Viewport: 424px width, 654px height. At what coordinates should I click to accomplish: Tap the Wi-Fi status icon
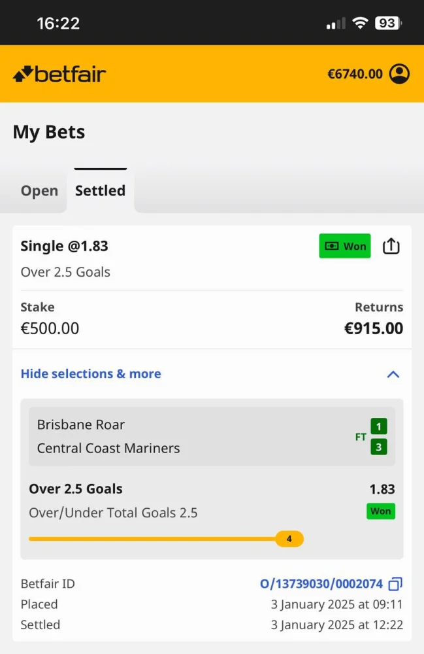click(359, 24)
